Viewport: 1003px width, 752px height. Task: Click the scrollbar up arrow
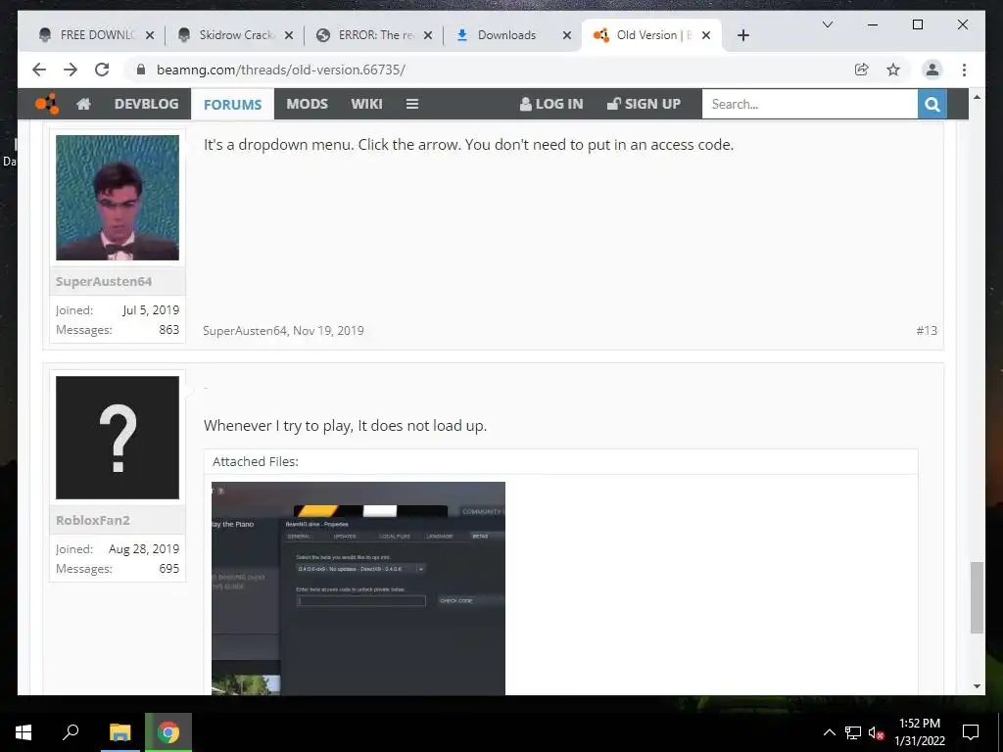click(x=977, y=97)
